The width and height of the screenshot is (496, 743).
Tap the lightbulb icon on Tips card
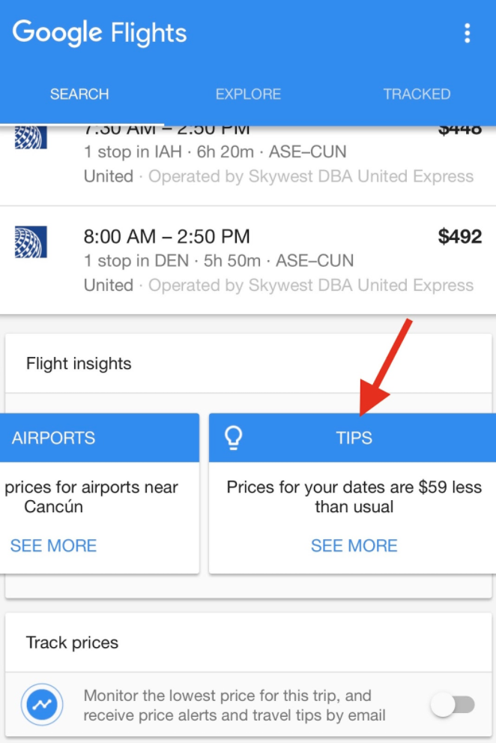233,437
